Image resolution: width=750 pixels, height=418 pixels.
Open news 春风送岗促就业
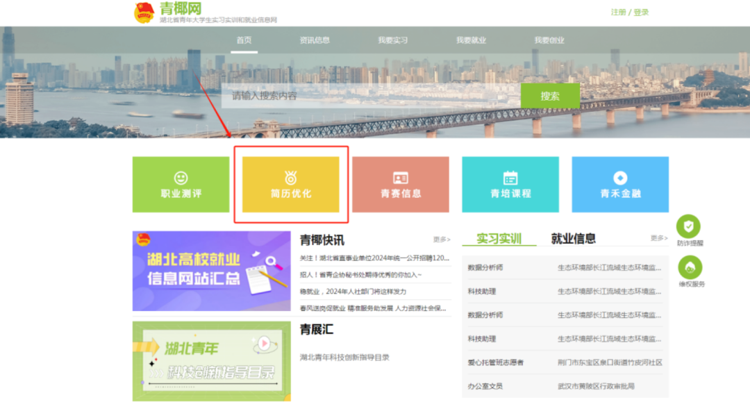[373, 308]
